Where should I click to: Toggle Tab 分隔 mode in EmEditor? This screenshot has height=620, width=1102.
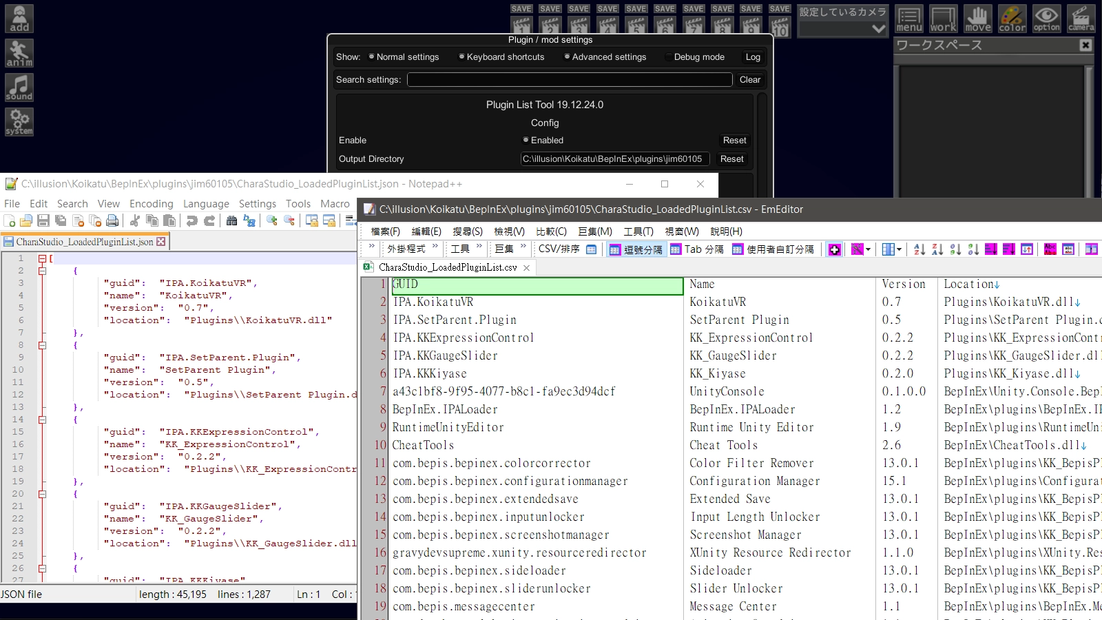(696, 249)
